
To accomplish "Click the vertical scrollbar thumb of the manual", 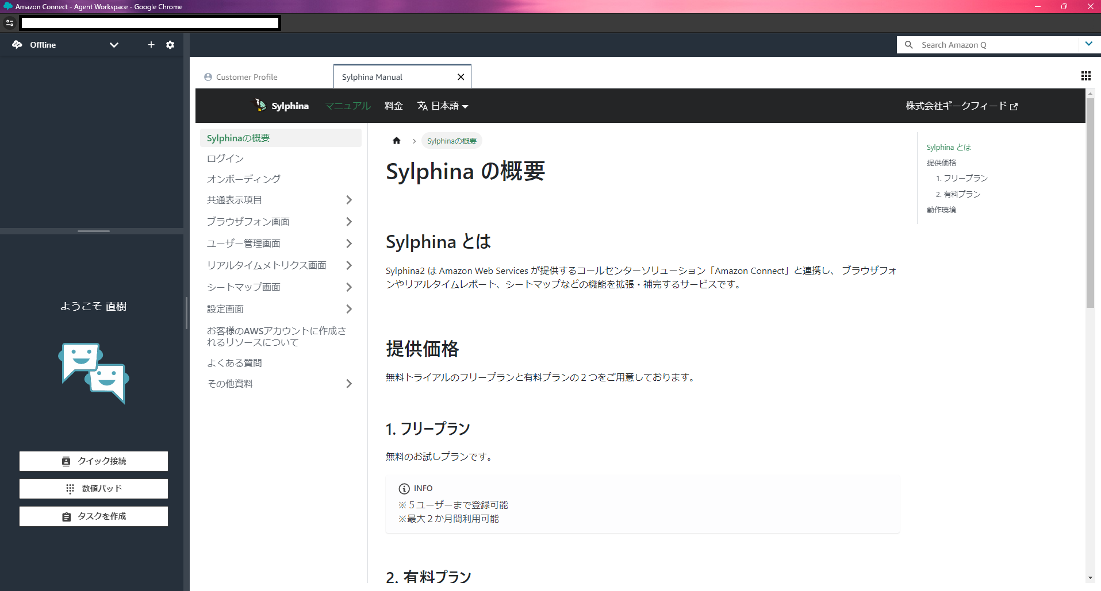I will tap(1090, 203).
